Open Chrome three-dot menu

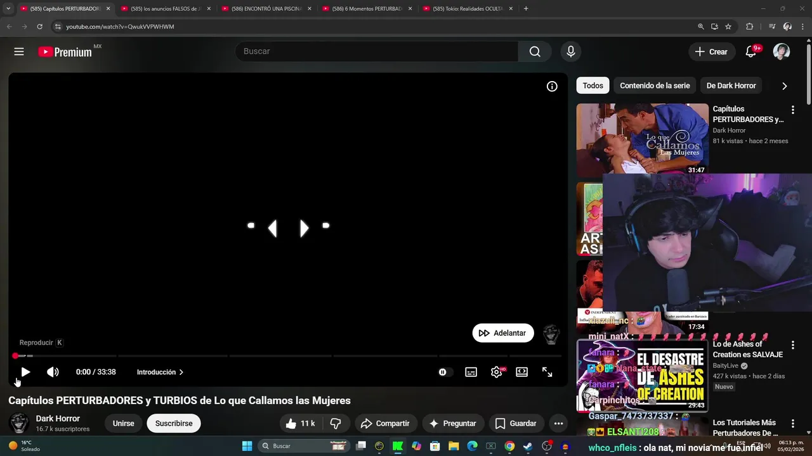pyautogui.click(x=802, y=27)
